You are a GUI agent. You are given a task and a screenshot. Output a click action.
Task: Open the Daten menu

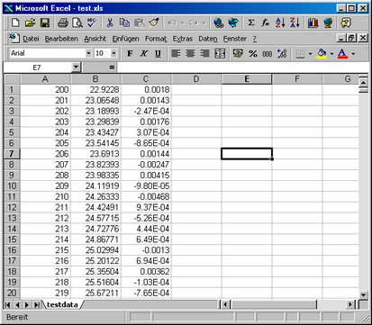[x=208, y=39]
